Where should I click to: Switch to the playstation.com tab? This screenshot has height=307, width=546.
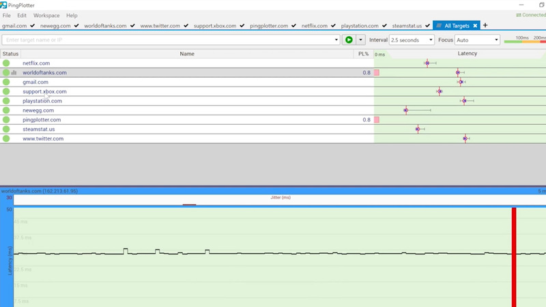[360, 26]
